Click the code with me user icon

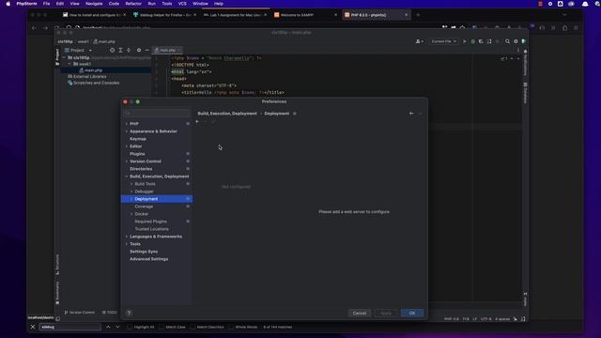coord(420,41)
